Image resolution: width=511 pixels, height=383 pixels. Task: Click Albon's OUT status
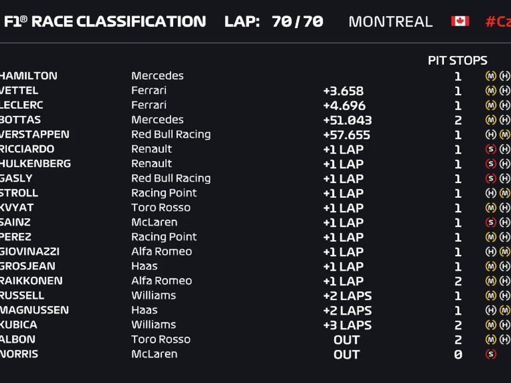click(x=347, y=340)
